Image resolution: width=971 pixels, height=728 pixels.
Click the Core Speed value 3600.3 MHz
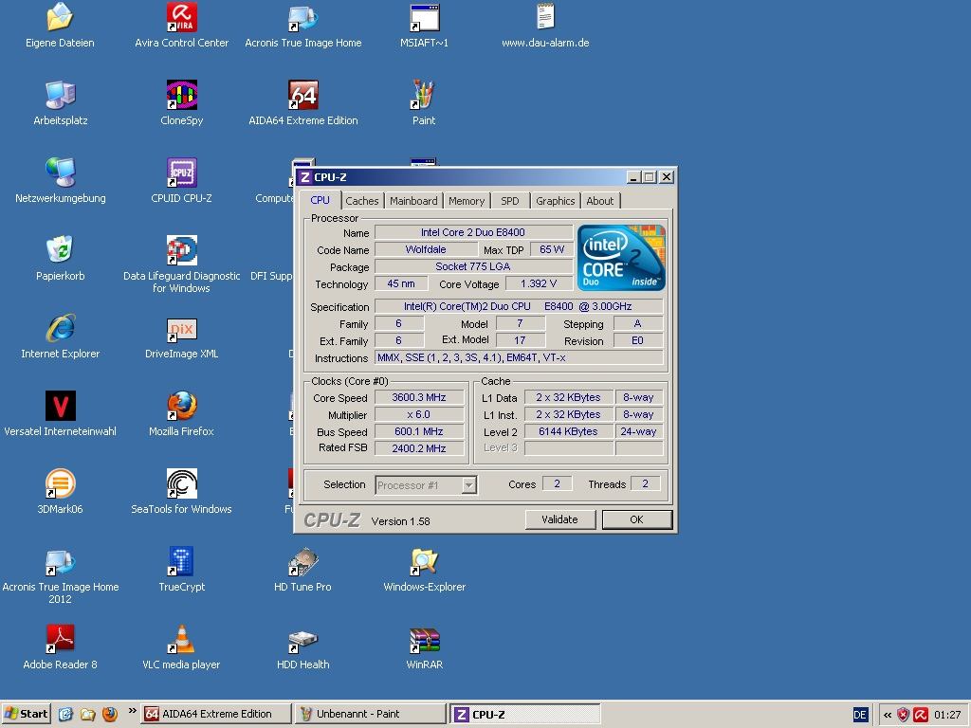418,397
